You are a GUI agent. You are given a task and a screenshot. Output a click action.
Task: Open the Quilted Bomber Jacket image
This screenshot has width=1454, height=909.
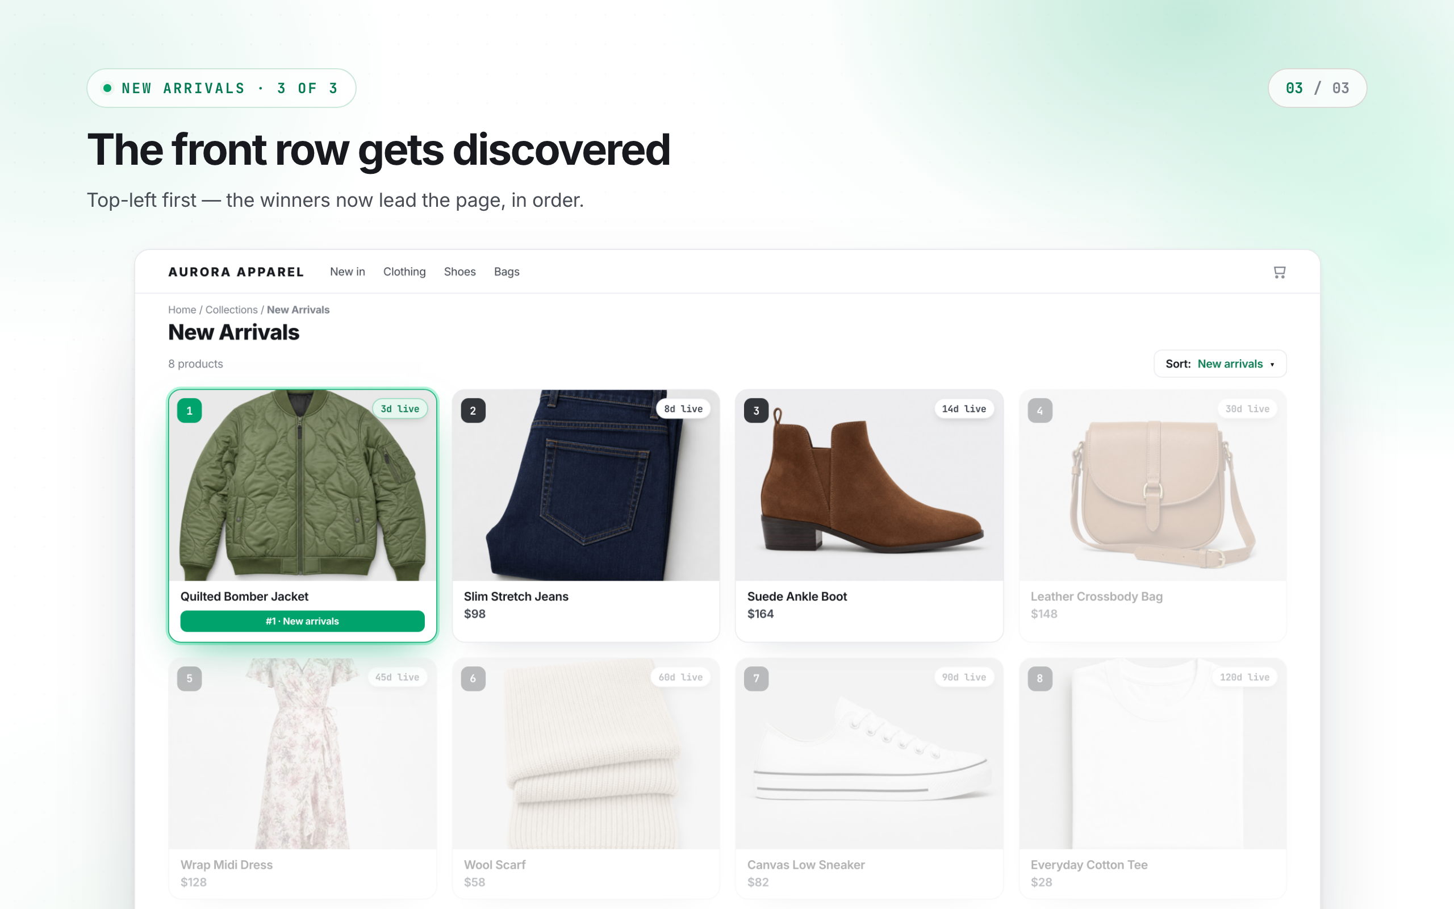(302, 485)
